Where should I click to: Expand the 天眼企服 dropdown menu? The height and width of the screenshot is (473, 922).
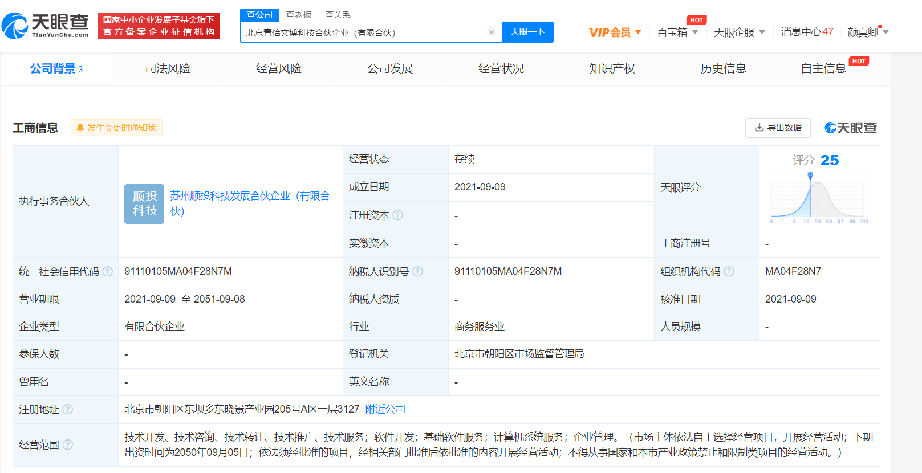click(x=739, y=32)
